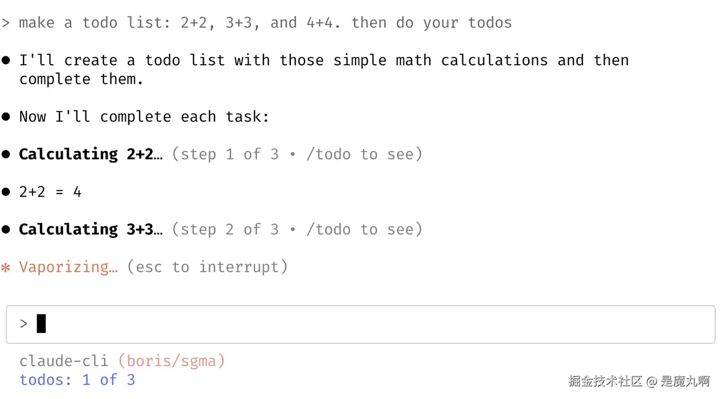Click the "claude-cli" status label

[x=63, y=361]
